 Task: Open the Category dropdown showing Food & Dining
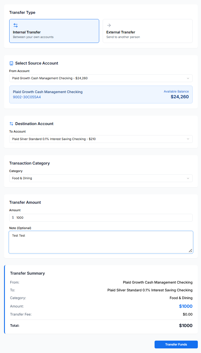pos(101,178)
